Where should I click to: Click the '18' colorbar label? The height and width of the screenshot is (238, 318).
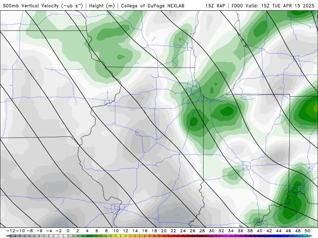[154, 231]
